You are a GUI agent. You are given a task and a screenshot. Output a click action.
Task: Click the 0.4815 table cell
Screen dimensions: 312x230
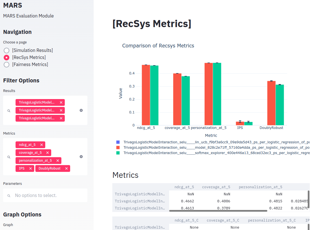(276, 201)
